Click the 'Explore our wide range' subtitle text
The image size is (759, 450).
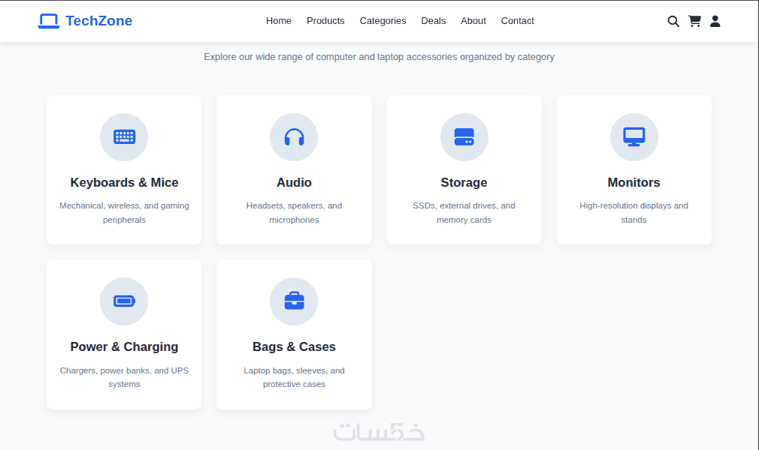(379, 57)
